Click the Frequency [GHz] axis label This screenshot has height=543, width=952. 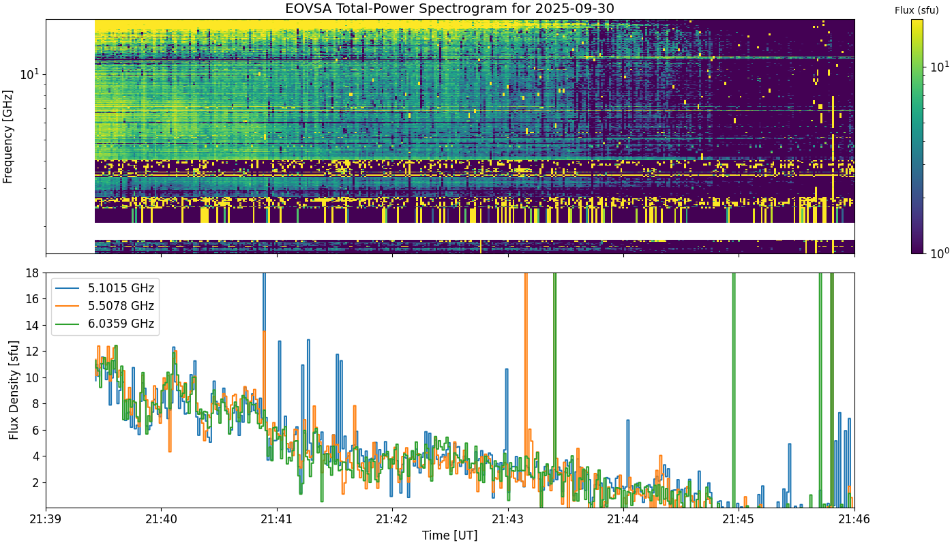[x=8, y=136]
